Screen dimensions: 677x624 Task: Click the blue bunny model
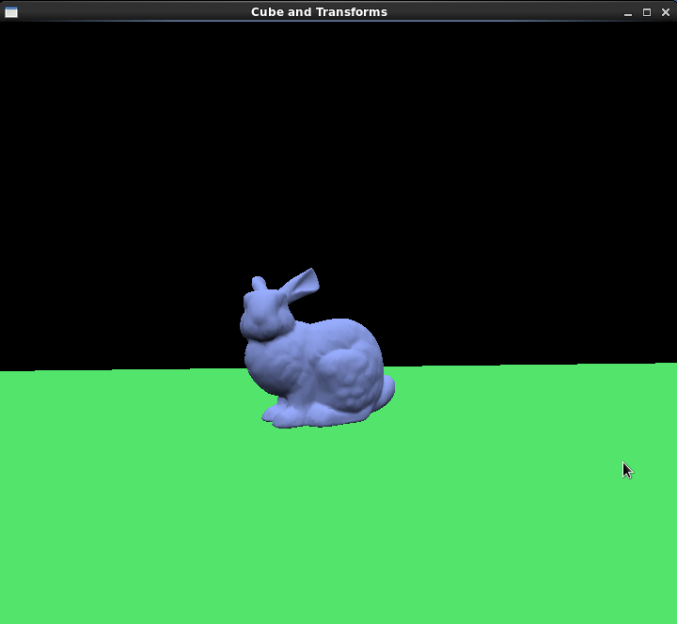pyautogui.click(x=317, y=349)
